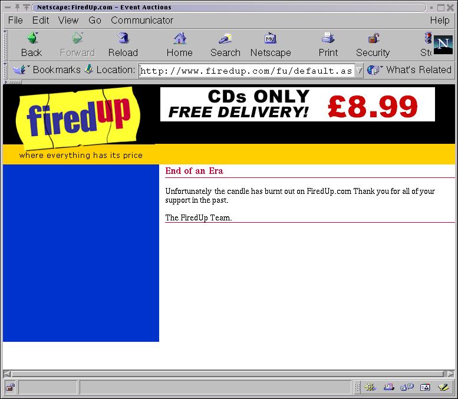
Task: Print the page using the Print button
Action: point(328,45)
